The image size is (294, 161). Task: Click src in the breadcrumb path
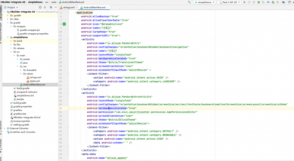pos(47,2)
